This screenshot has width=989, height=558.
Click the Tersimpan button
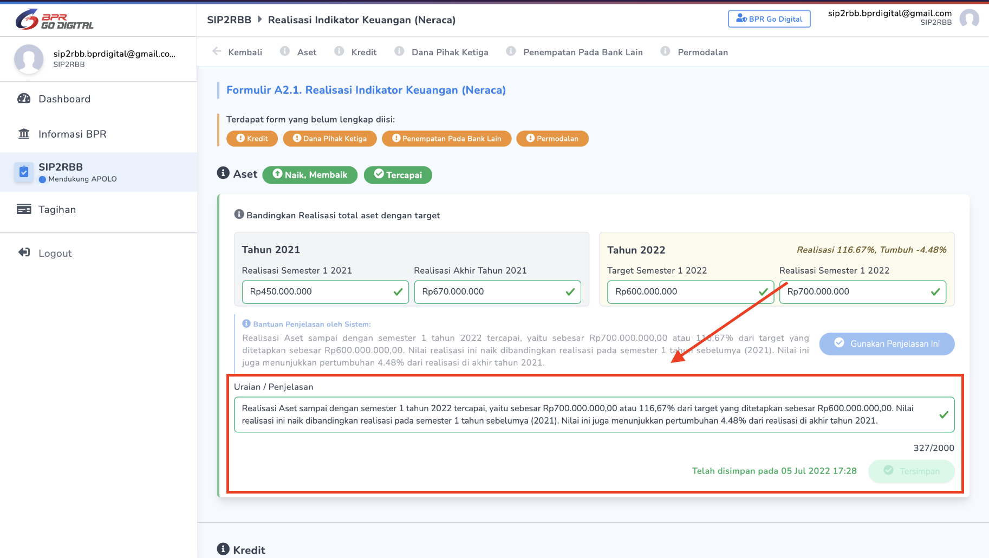coord(912,471)
